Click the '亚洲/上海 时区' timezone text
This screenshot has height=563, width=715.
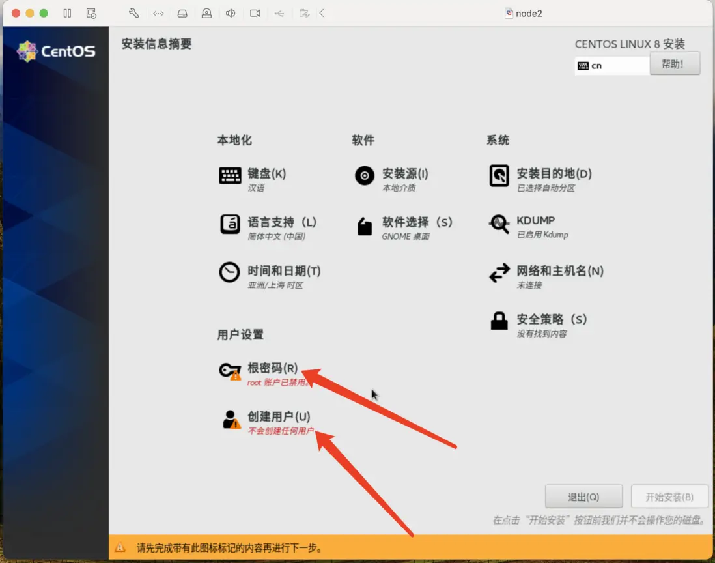(275, 285)
